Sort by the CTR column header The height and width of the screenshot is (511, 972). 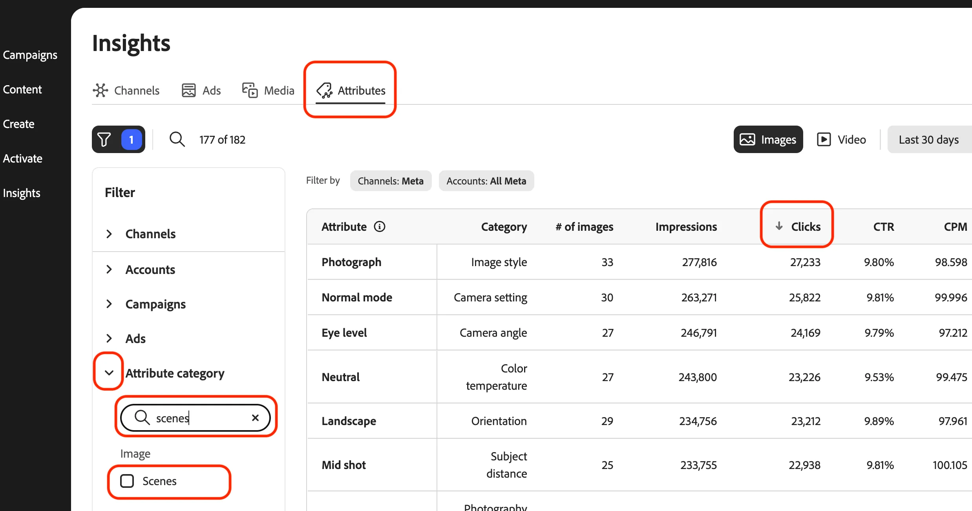883,226
